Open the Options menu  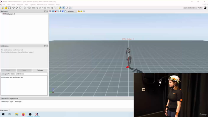32,5
